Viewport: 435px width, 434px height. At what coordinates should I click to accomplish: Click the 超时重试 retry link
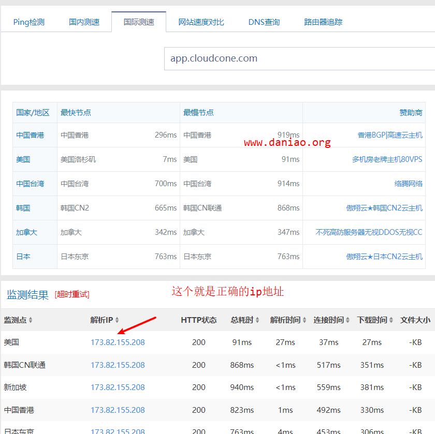(72, 294)
